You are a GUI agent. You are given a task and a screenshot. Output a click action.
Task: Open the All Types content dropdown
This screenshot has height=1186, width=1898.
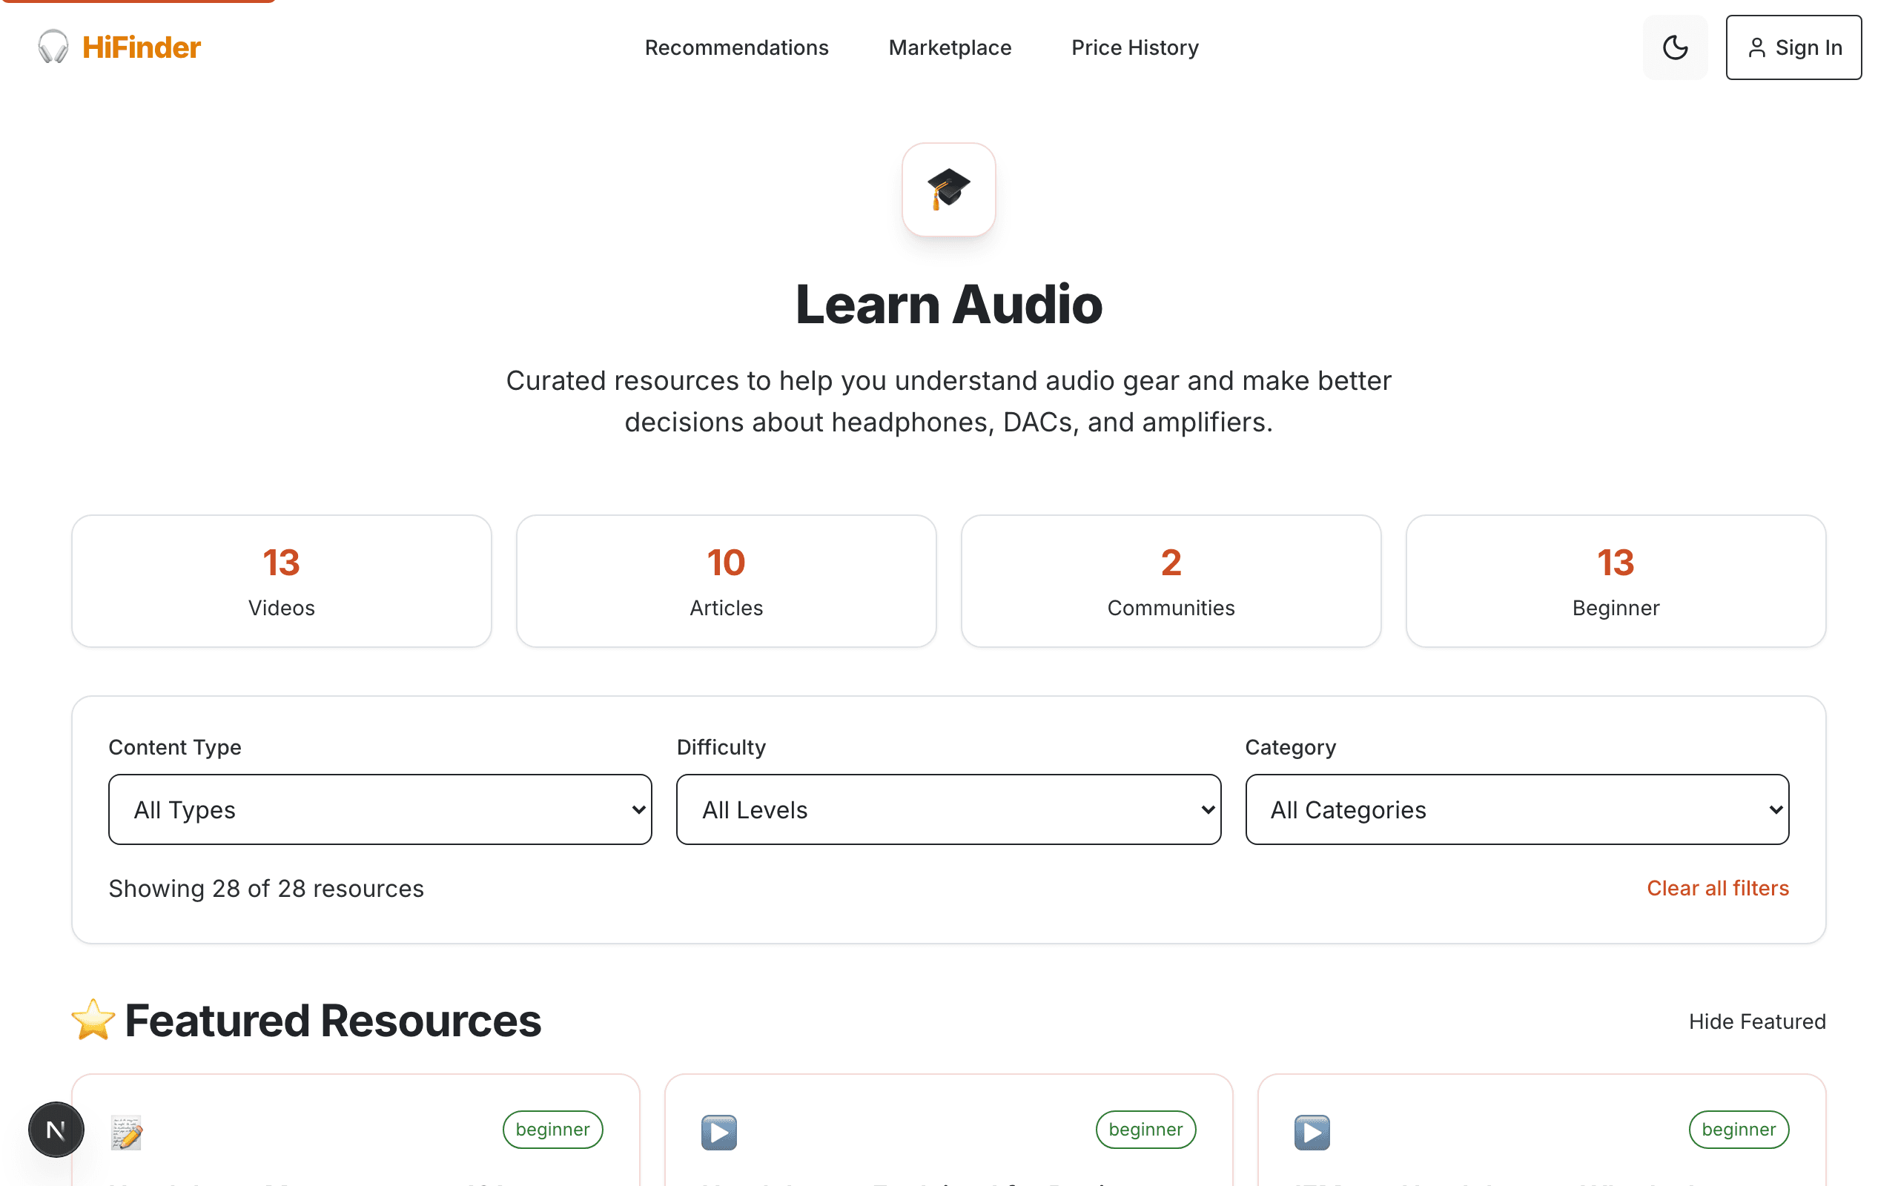(x=379, y=809)
